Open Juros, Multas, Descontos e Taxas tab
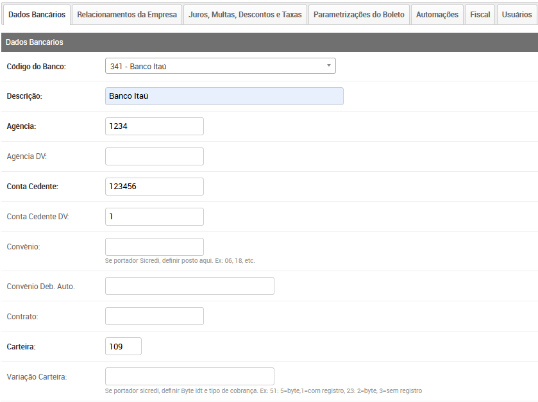 (245, 14)
